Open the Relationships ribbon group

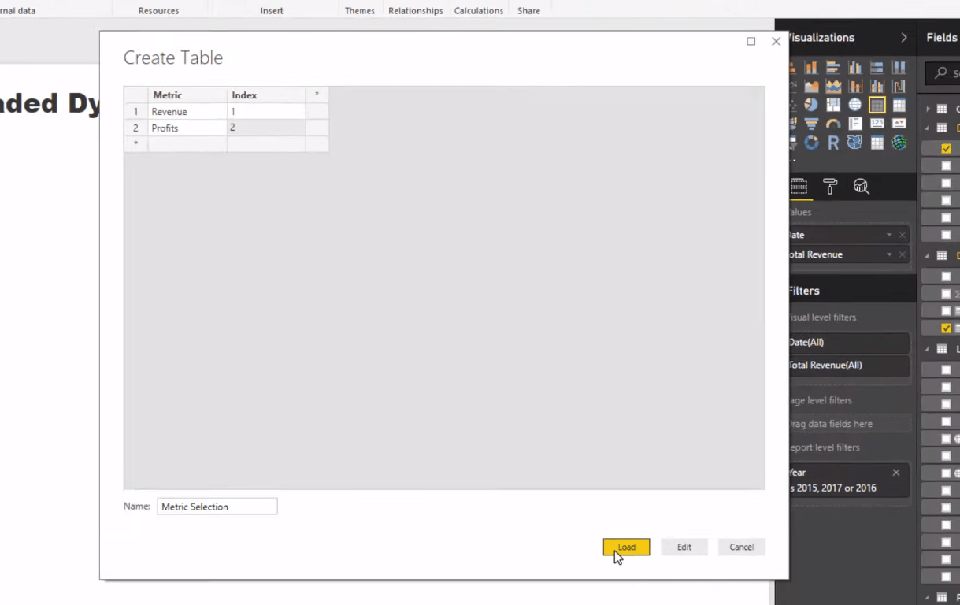(x=415, y=11)
